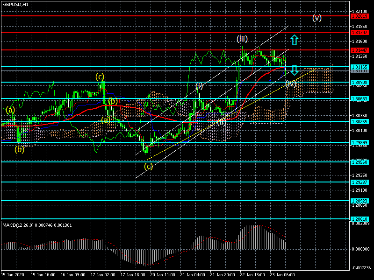The height and width of the screenshot is (280, 374).
Task: Select the white (i) wave label
Action: tap(199, 86)
